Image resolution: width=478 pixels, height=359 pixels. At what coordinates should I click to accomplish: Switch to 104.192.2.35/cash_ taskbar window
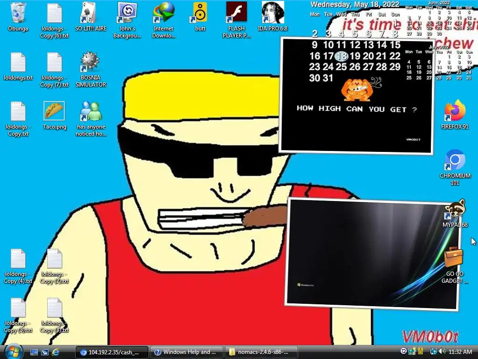[112, 352]
